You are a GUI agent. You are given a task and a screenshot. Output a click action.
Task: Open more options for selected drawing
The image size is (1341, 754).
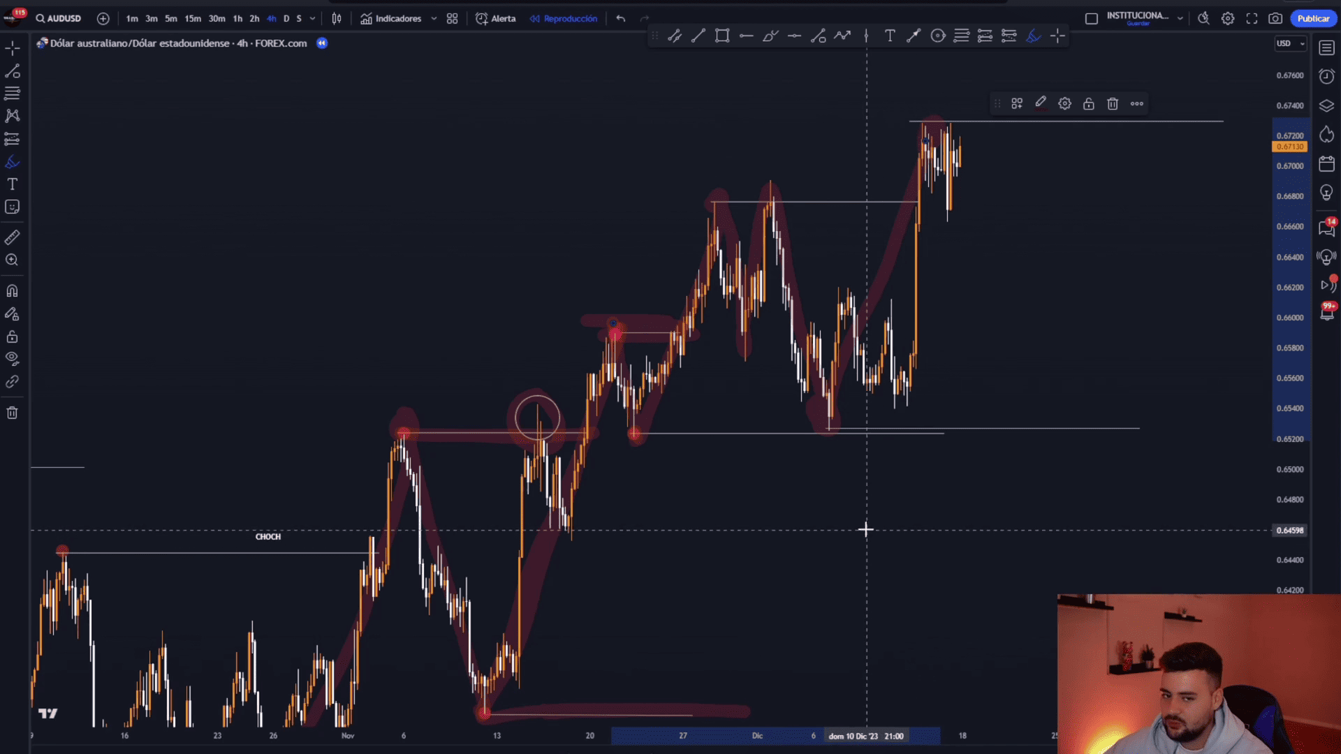pos(1137,104)
